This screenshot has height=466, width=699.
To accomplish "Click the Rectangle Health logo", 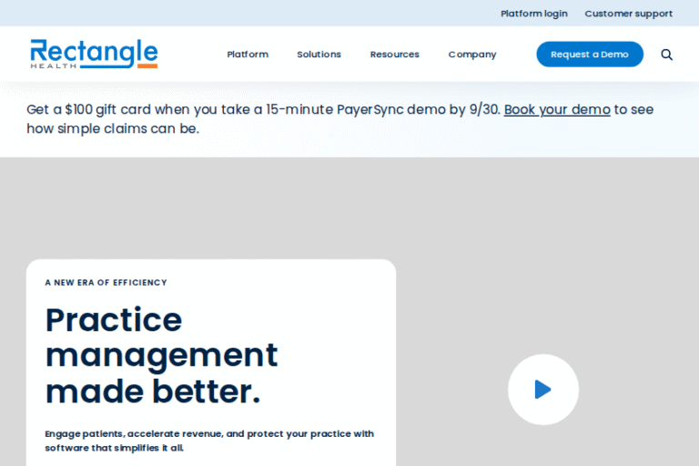I will pos(94,54).
